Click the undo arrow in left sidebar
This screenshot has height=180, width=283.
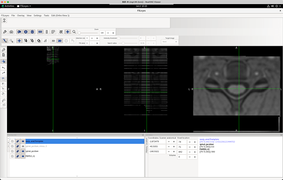3,68
